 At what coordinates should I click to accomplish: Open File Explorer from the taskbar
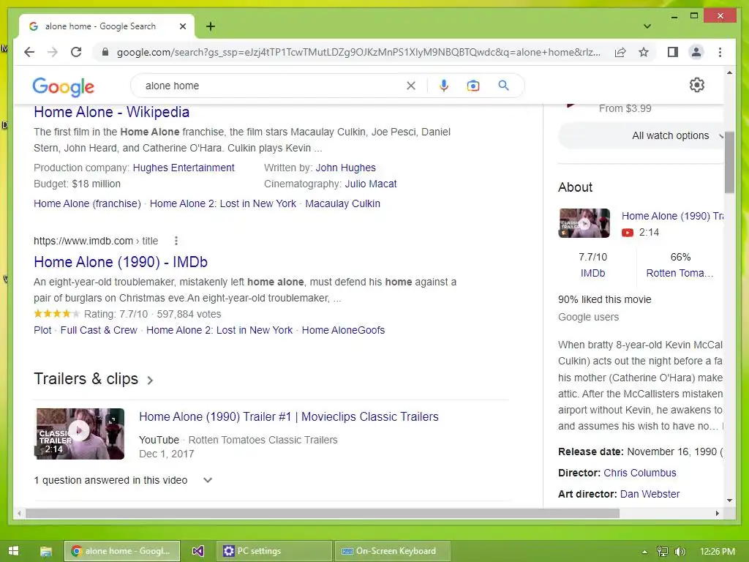point(46,552)
